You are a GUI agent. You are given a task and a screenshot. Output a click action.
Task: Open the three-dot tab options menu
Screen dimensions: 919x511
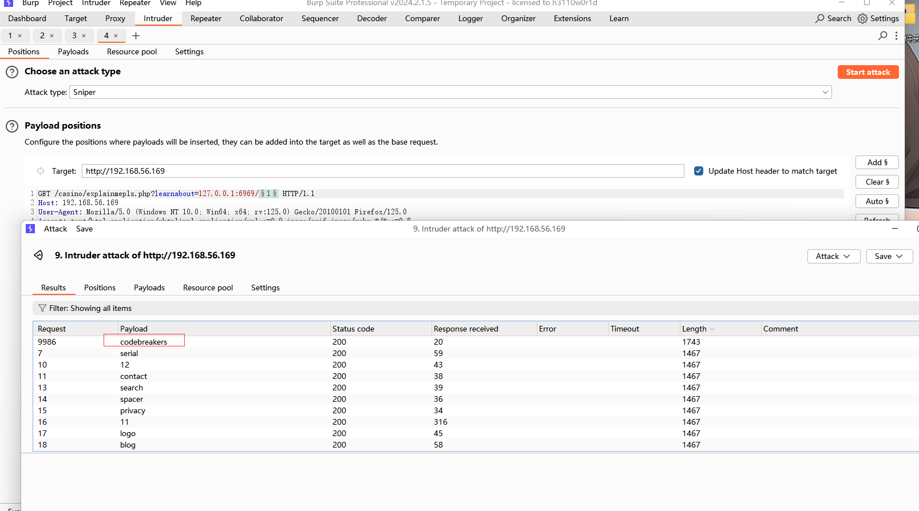[x=896, y=35]
